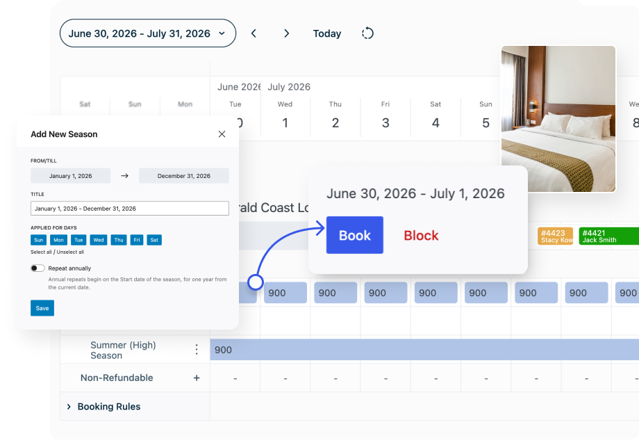Click the July 2026 month label
The image size is (639, 445).
(289, 87)
